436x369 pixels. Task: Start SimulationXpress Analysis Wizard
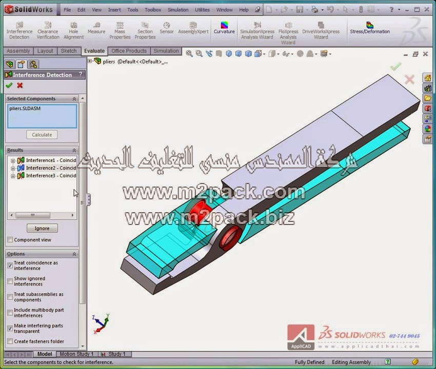click(257, 31)
